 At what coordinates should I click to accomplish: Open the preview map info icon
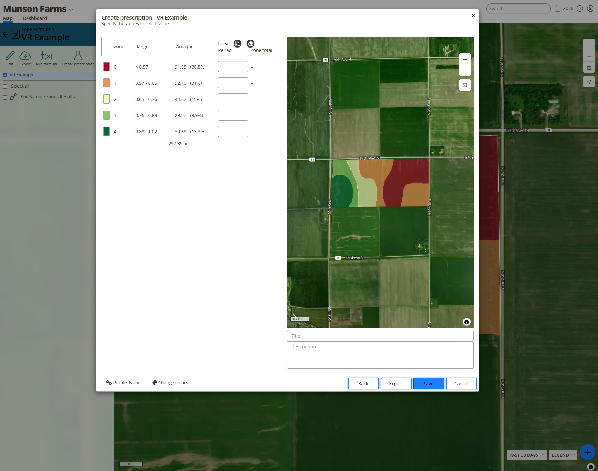(x=466, y=322)
